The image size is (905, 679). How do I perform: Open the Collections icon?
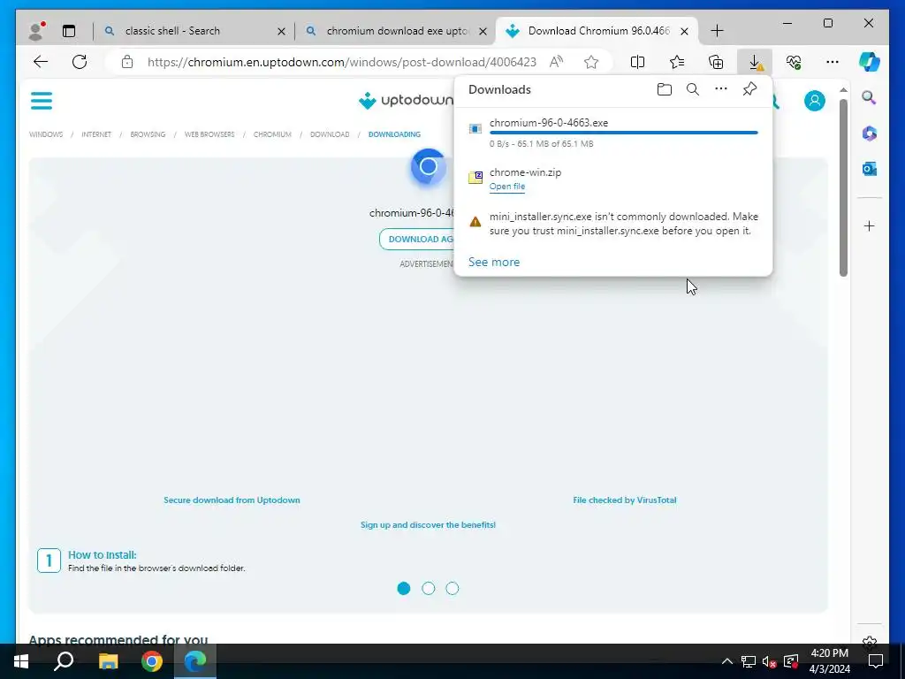pyautogui.click(x=716, y=62)
